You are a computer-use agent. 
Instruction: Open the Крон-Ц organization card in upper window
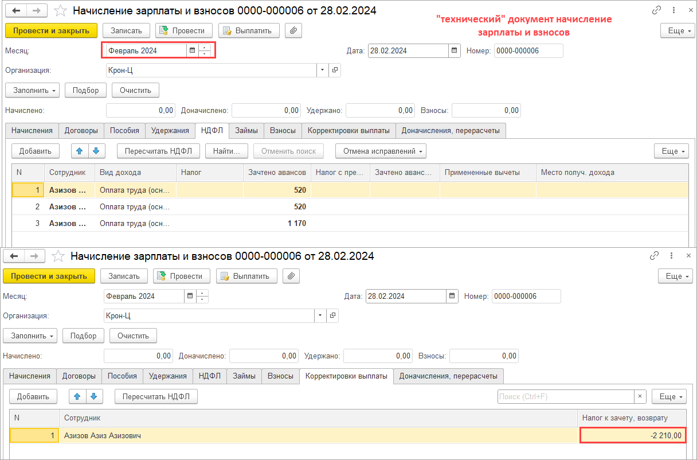pyautogui.click(x=335, y=70)
